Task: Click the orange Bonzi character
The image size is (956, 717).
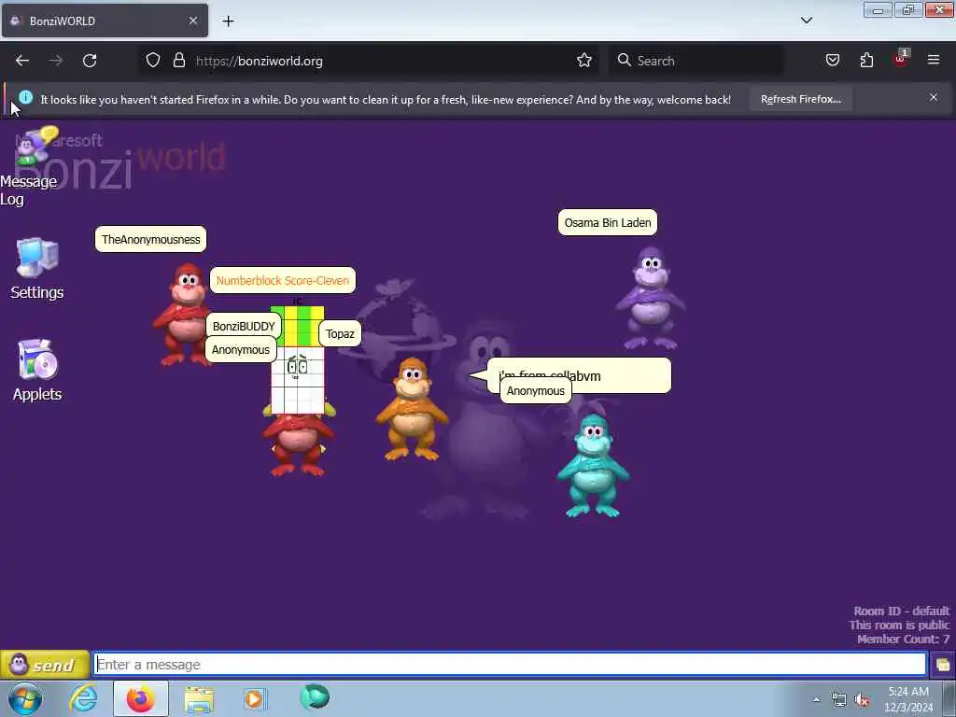Action: tap(412, 409)
